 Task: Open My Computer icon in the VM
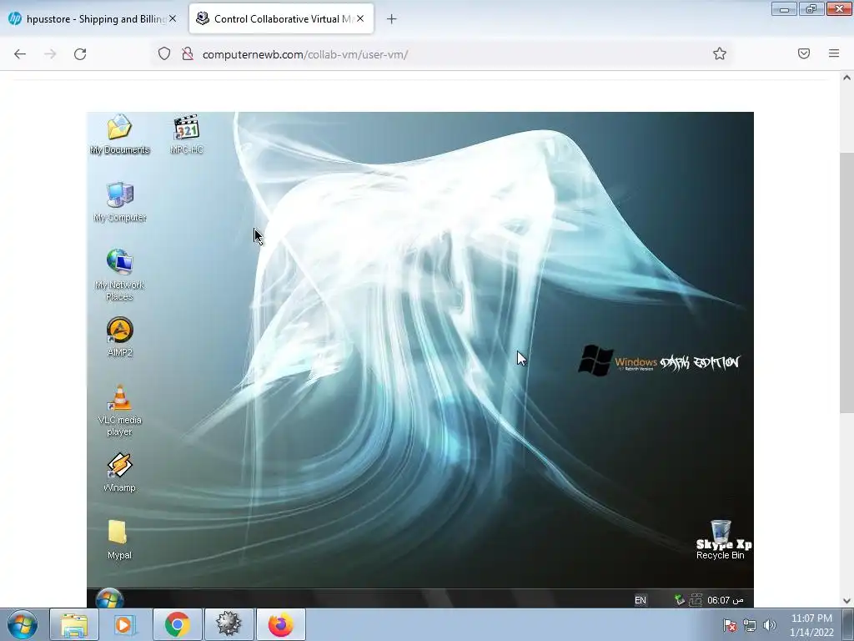(119, 202)
